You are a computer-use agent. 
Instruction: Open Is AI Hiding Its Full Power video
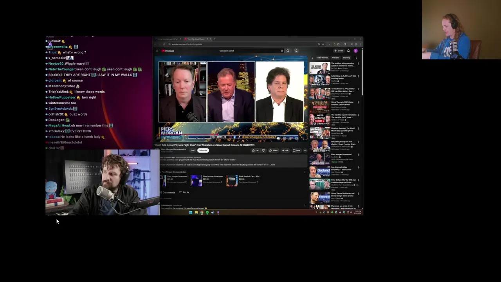click(x=320, y=80)
